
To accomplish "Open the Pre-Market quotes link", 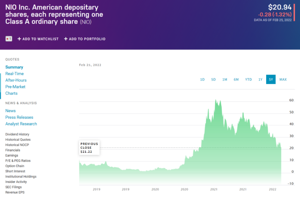I will coord(15,87).
